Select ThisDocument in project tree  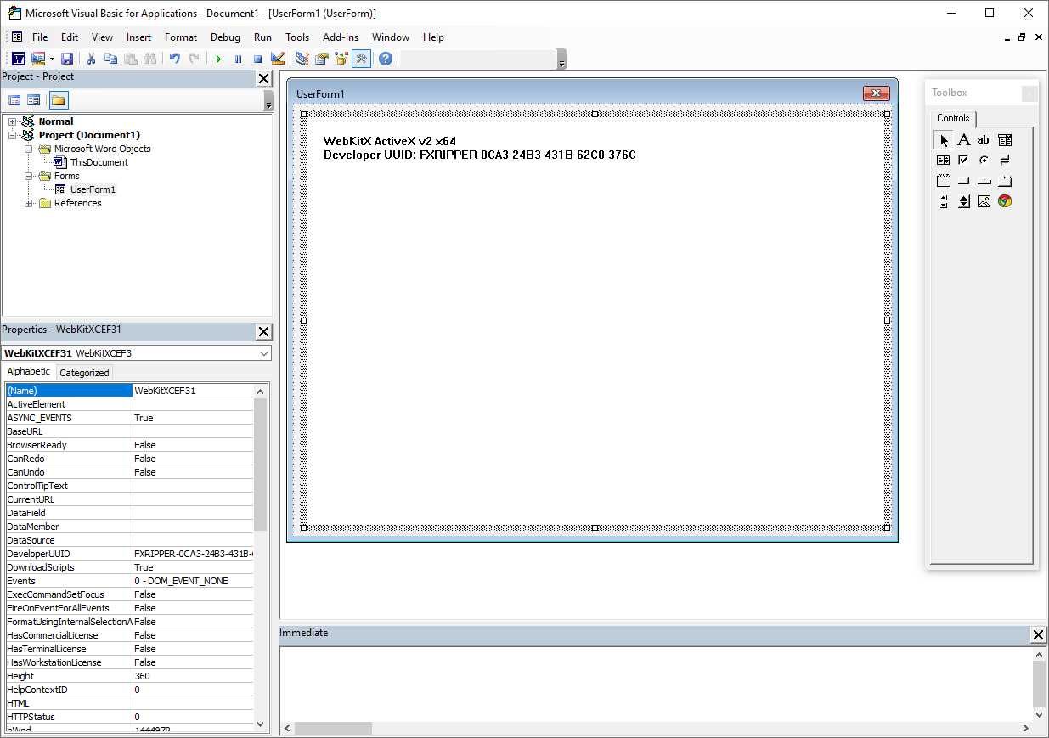tap(99, 162)
